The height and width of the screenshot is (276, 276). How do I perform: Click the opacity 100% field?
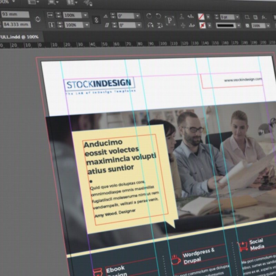pyautogui.click(x=258, y=26)
